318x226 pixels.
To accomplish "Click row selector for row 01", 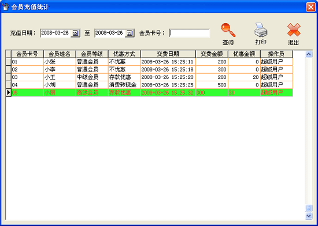I will [8, 62].
